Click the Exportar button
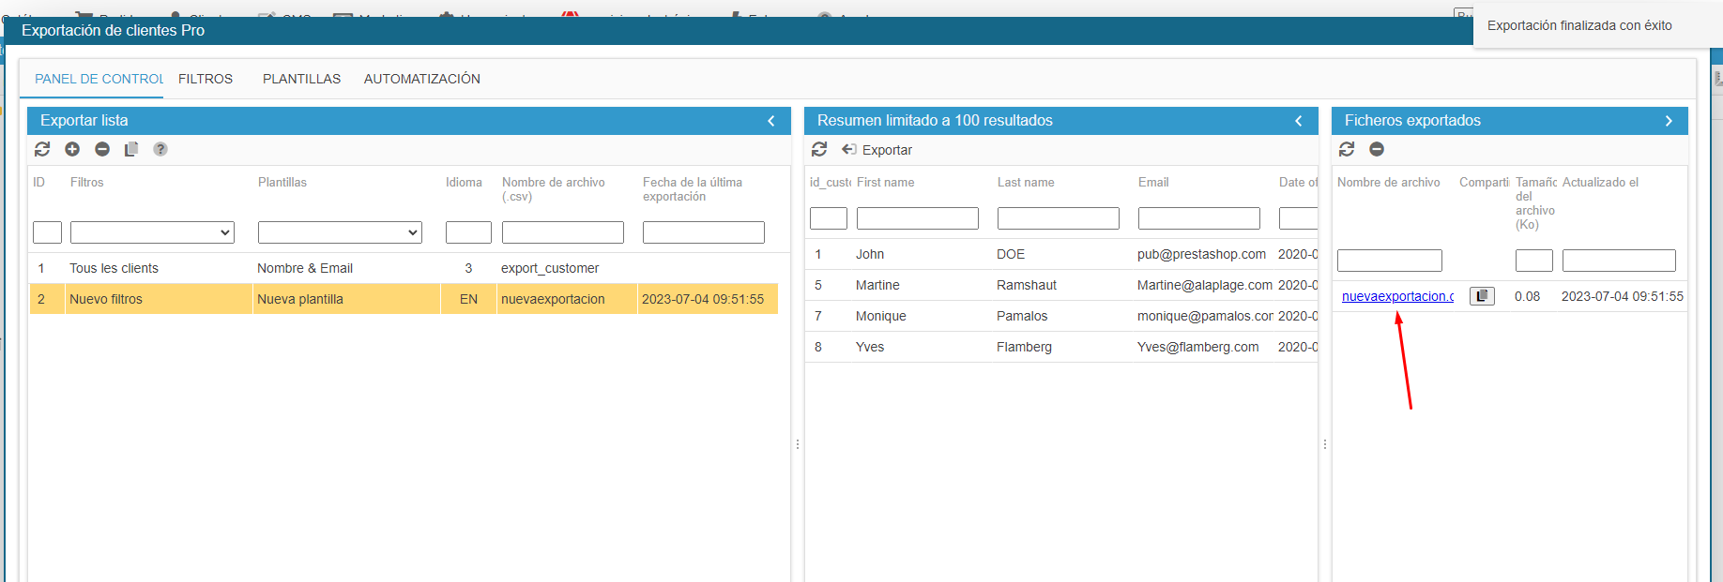Screen dimensions: 1723x582 pyautogui.click(x=877, y=150)
